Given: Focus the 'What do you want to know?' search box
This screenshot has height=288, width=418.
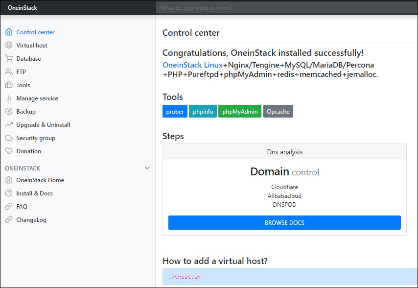Looking at the screenshot, I should click(x=286, y=8).
